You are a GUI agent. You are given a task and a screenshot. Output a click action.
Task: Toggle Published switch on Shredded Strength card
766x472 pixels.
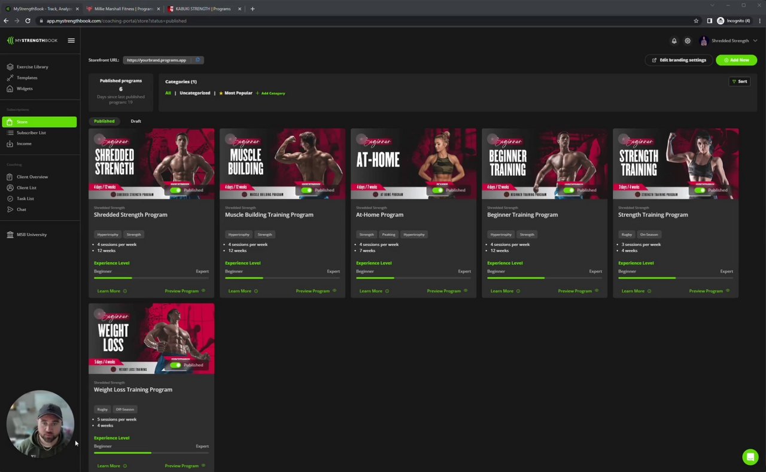point(175,190)
